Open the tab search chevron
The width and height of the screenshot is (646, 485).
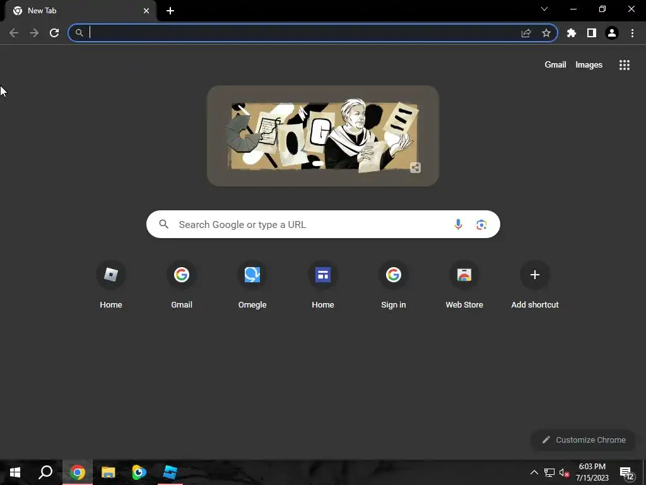click(544, 9)
